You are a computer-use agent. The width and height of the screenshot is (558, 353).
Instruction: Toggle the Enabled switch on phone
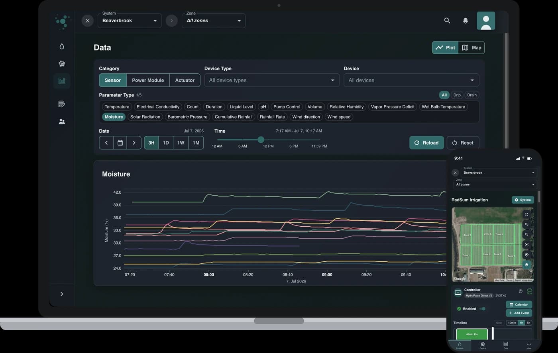point(483,309)
